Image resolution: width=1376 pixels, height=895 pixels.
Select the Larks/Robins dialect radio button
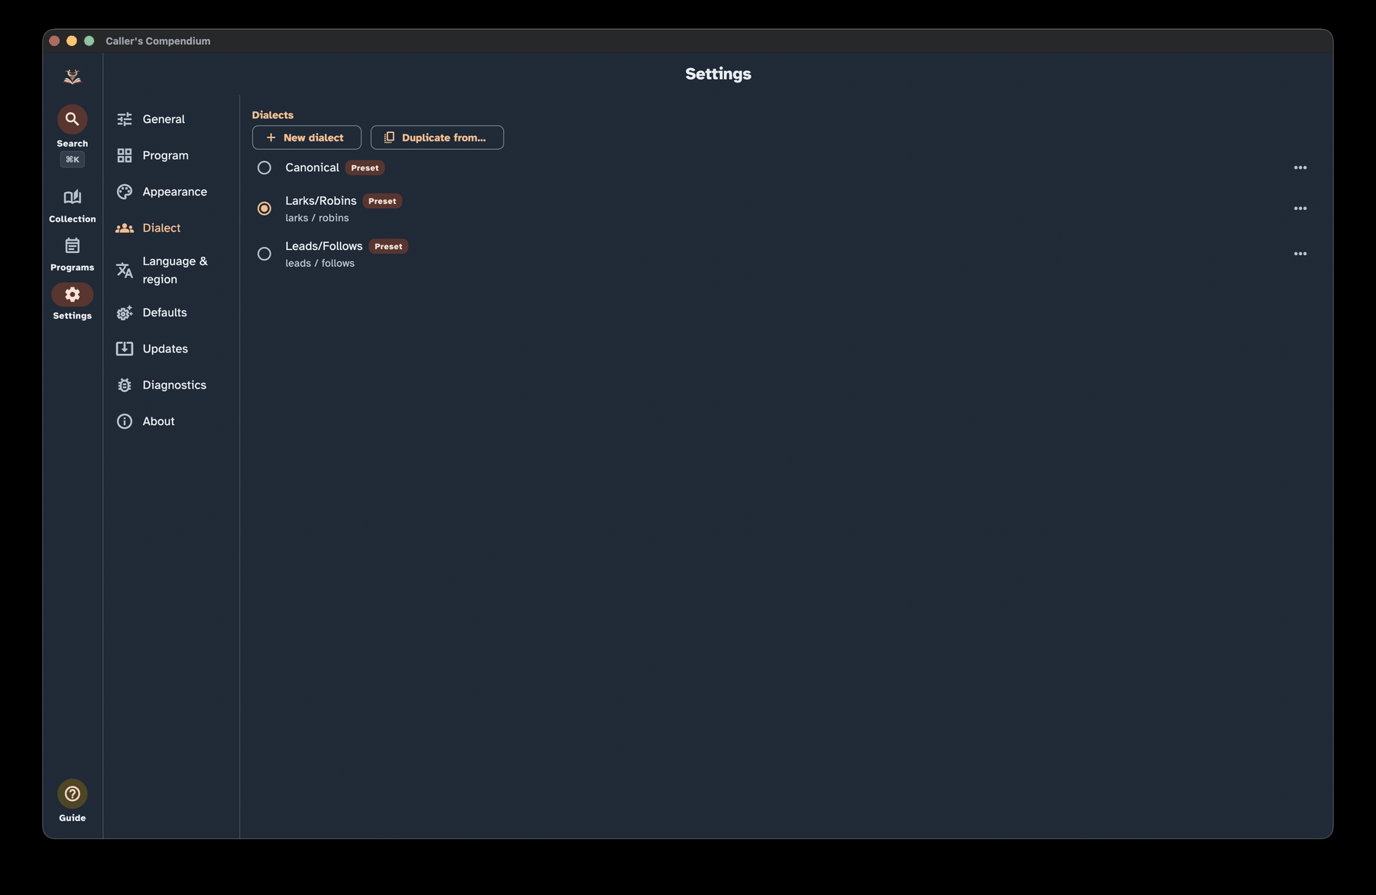click(x=264, y=209)
